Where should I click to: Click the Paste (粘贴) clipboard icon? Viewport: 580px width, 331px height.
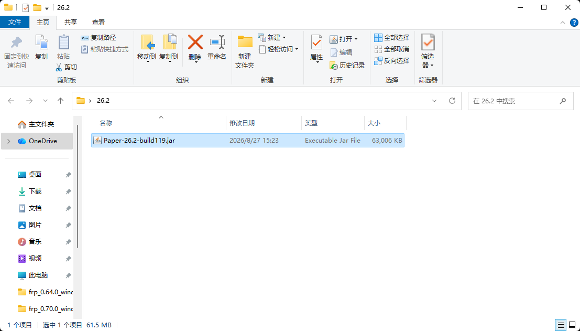click(63, 42)
